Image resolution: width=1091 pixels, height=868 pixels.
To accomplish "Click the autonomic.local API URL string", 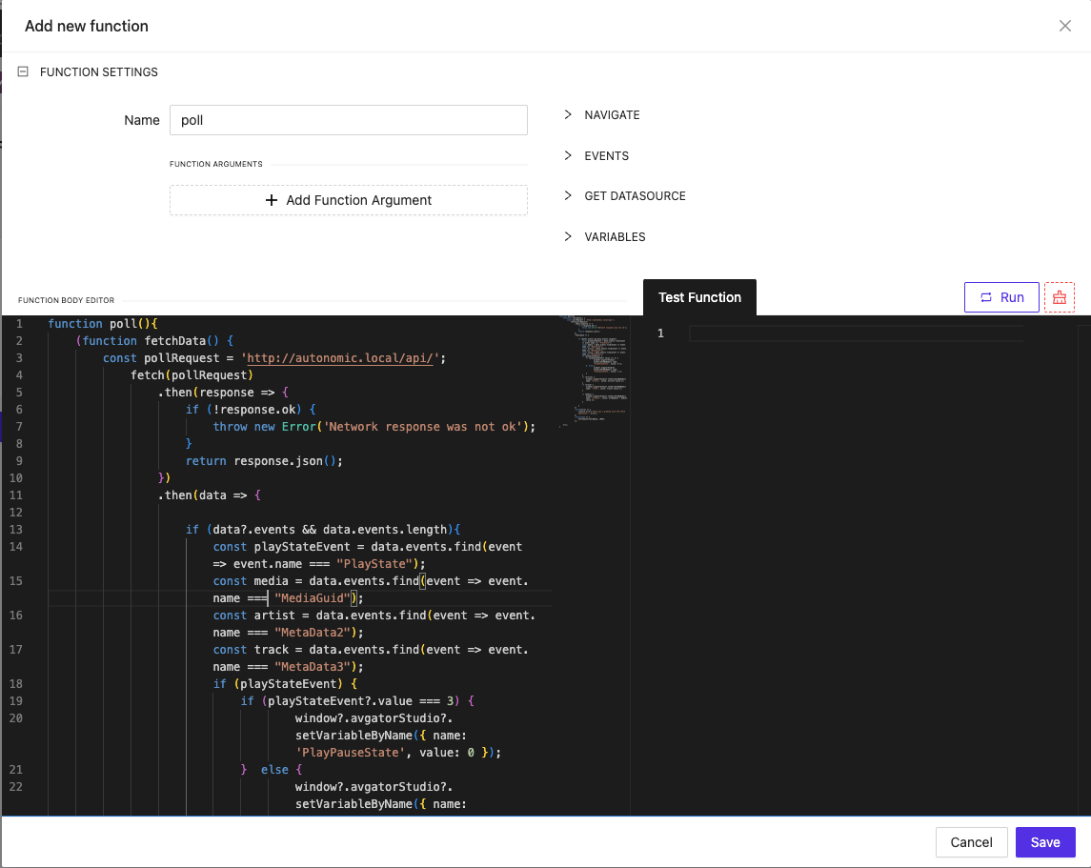I will pos(340,358).
